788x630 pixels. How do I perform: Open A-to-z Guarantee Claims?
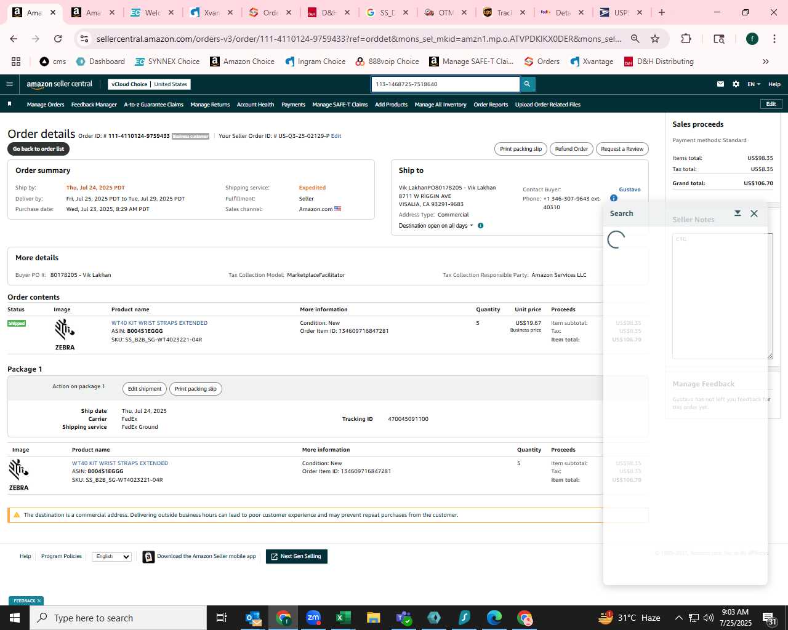click(x=153, y=105)
